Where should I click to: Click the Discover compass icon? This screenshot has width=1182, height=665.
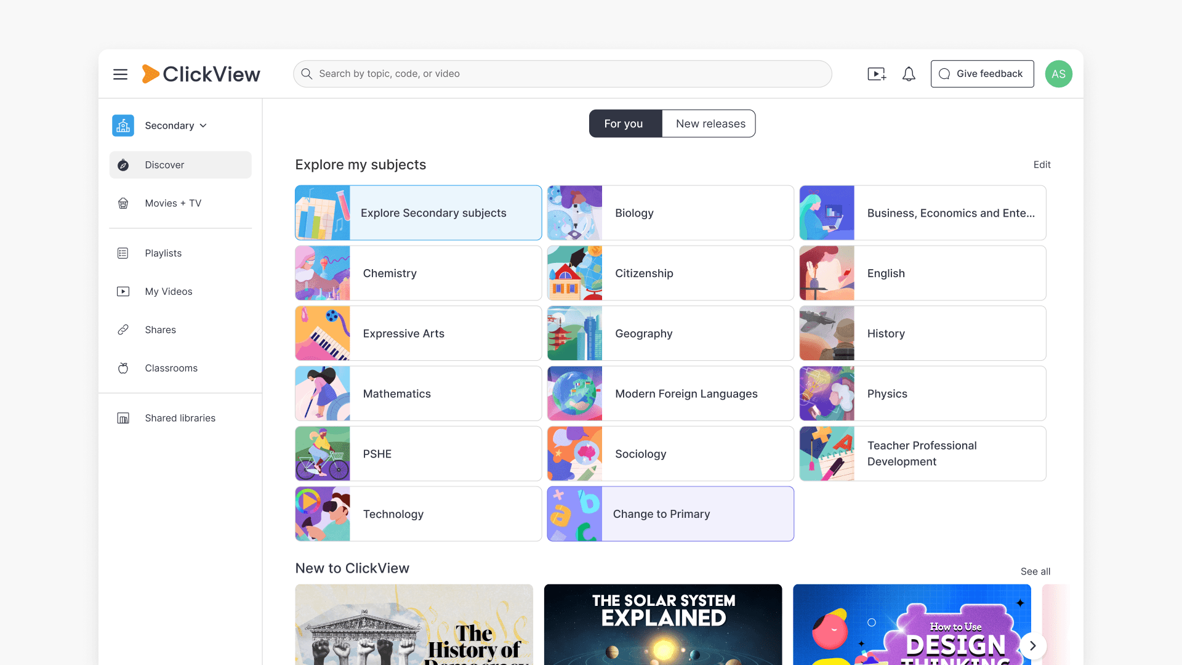123,165
